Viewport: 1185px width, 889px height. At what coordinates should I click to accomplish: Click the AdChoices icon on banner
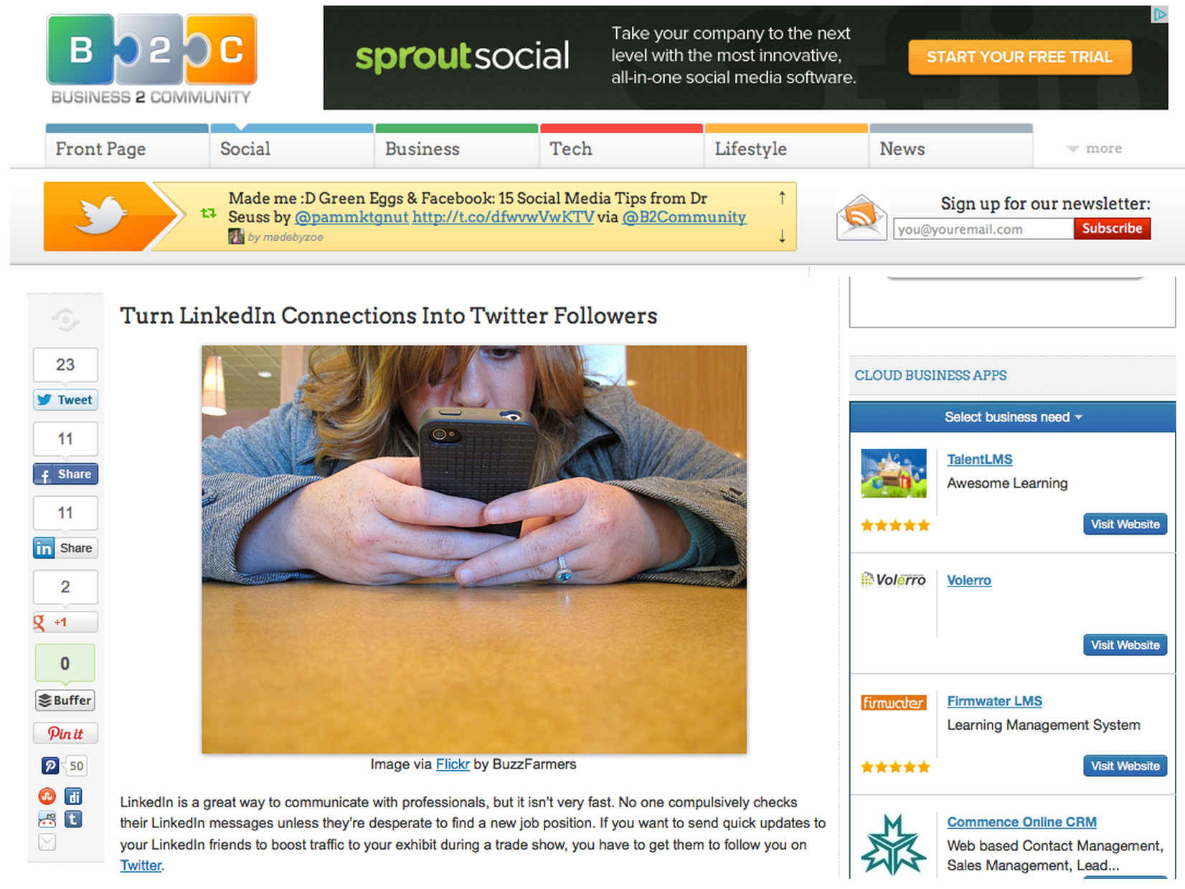[1159, 14]
